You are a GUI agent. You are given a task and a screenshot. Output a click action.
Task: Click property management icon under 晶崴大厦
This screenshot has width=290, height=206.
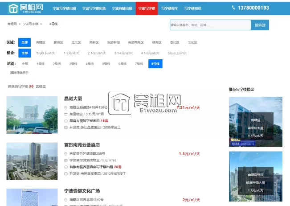[65, 114]
